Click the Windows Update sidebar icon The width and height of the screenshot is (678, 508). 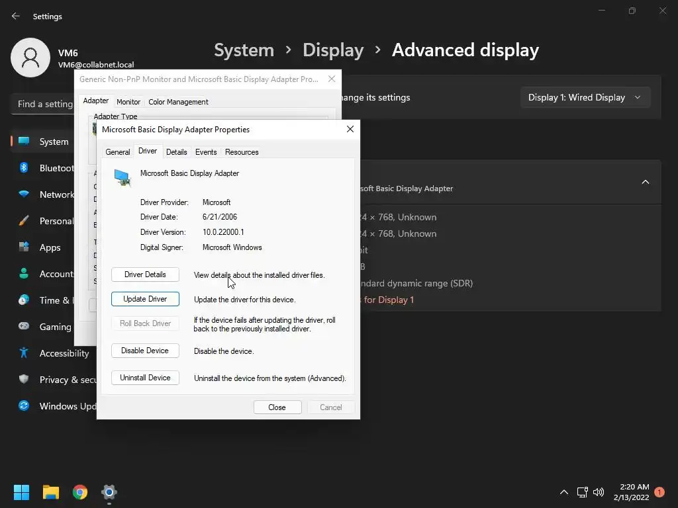pos(24,405)
